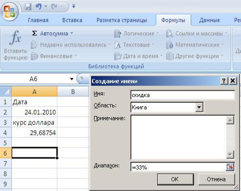Open the Финансовые functions menu
This screenshot has height=191, width=241.
click(x=54, y=56)
